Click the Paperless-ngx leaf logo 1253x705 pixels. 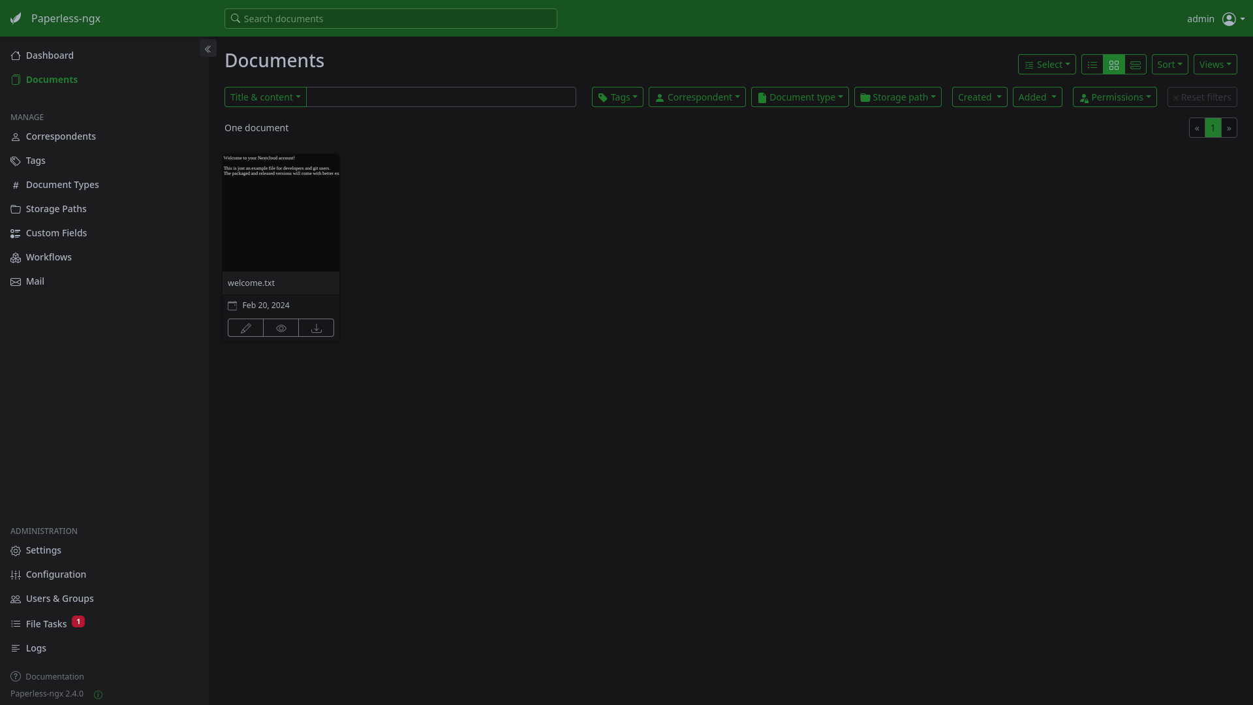[x=16, y=18]
